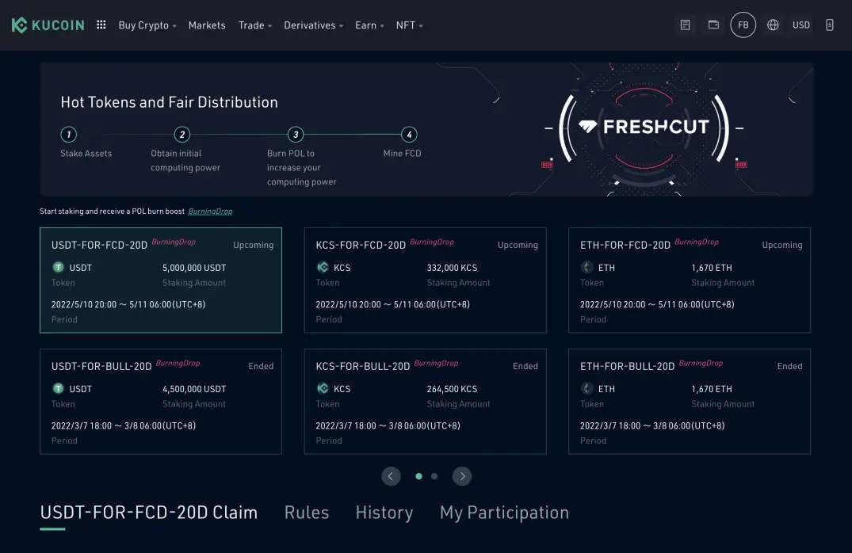The image size is (852, 553).
Task: Click BurningDrop tag on ETH-FOR-FCD-20D
Action: (x=697, y=242)
